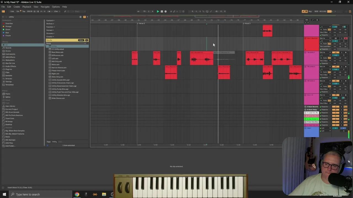The width and height of the screenshot is (353, 198).
Task: Select CV Utility.amxd result
Action: (x=58, y=49)
